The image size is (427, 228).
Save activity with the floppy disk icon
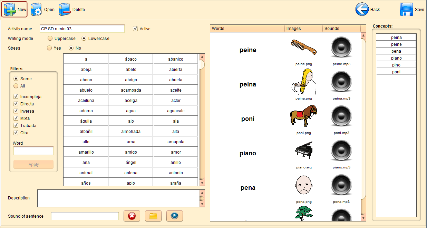click(407, 9)
